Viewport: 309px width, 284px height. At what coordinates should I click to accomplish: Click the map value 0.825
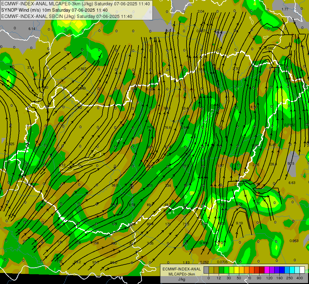click(10, 144)
